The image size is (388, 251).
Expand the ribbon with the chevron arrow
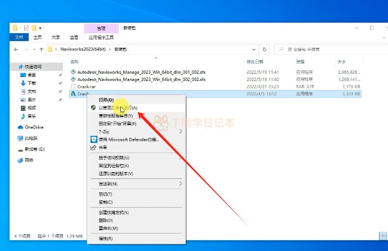click(x=384, y=38)
